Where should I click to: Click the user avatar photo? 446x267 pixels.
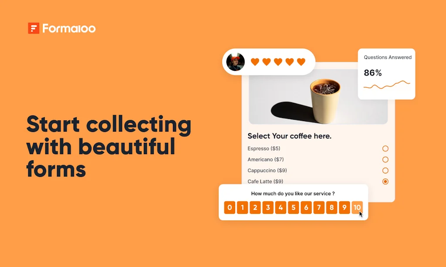point(235,62)
